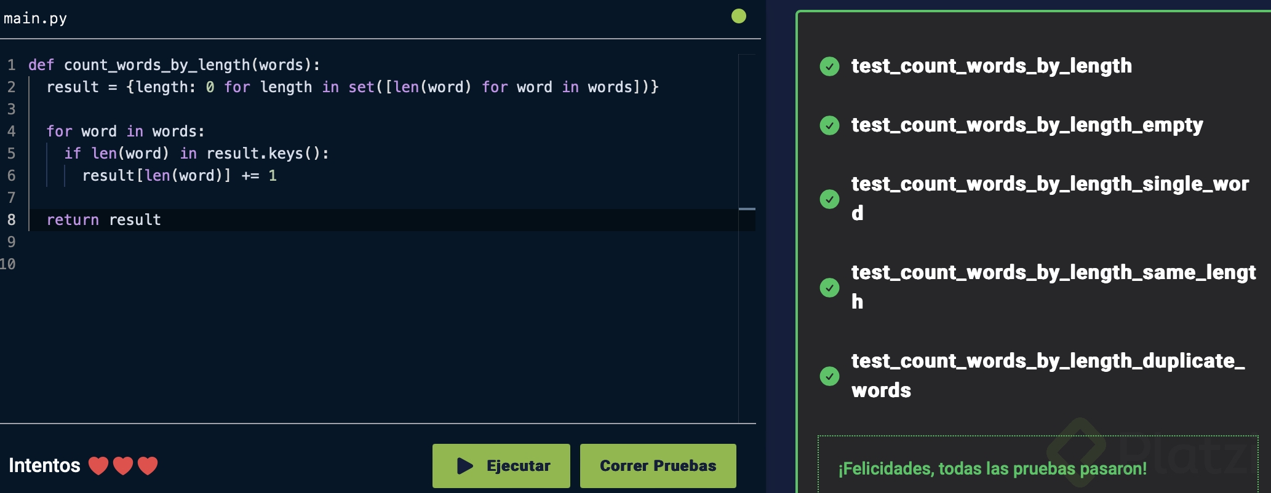Screen dimensions: 1271x493
Task: Click check icon beside the duplicate_words test
Action: click(x=829, y=376)
